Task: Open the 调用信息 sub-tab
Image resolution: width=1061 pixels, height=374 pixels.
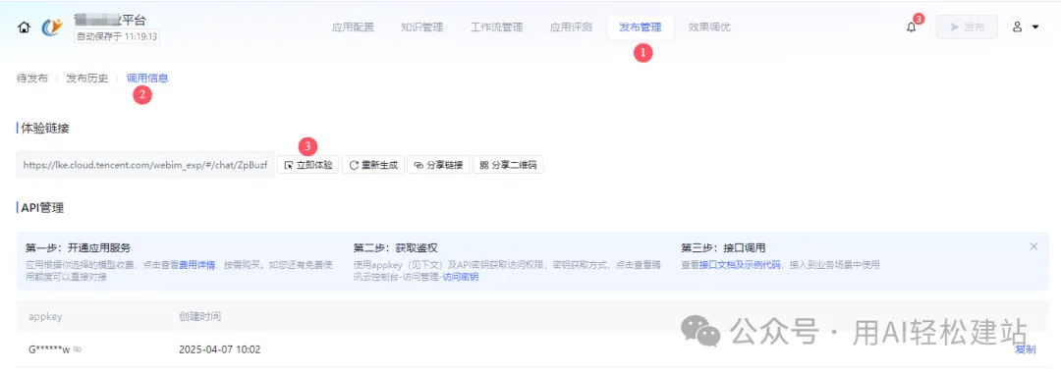Action: [147, 78]
